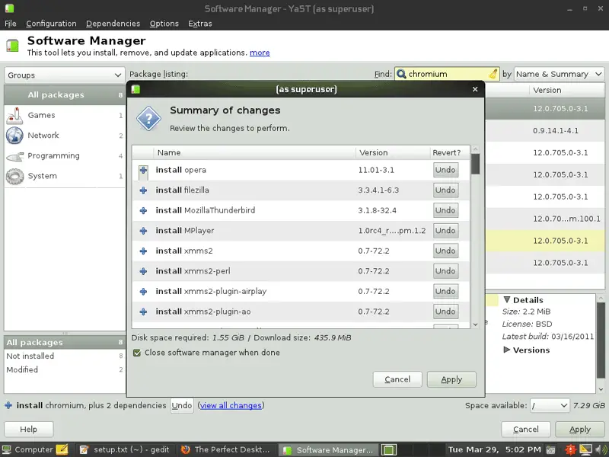Select the Network group globe icon
The image size is (609, 457).
[x=14, y=136]
